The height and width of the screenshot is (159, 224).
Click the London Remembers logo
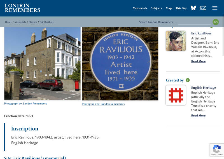[x=22, y=8]
